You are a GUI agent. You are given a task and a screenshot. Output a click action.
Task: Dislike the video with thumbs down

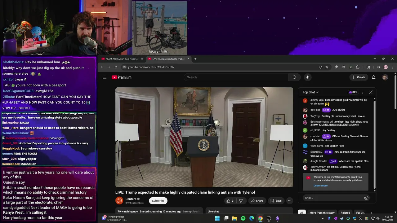point(241,201)
